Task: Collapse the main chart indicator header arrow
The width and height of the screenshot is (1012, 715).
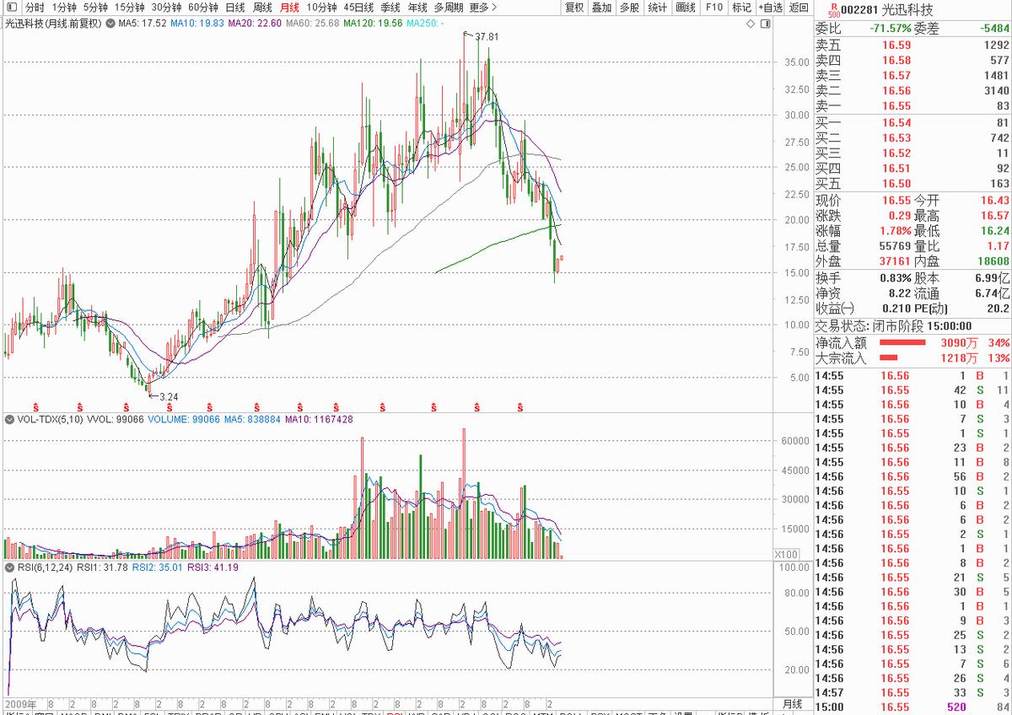Action: click(x=109, y=24)
